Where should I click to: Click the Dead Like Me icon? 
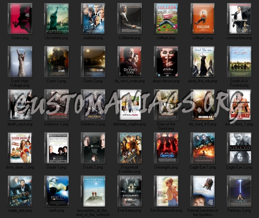tap(203, 62)
